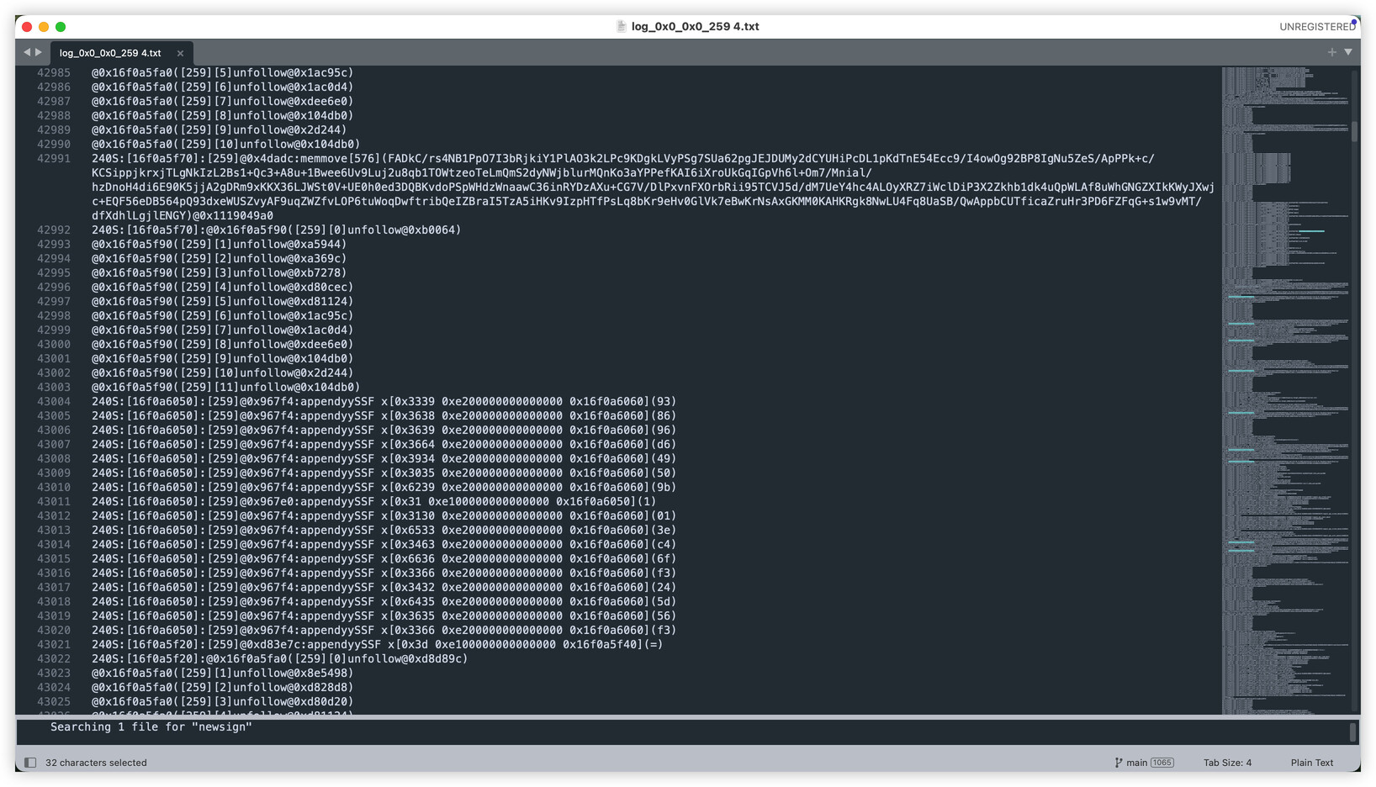
Task: Click the main branch name in status bar
Action: [x=1136, y=763]
